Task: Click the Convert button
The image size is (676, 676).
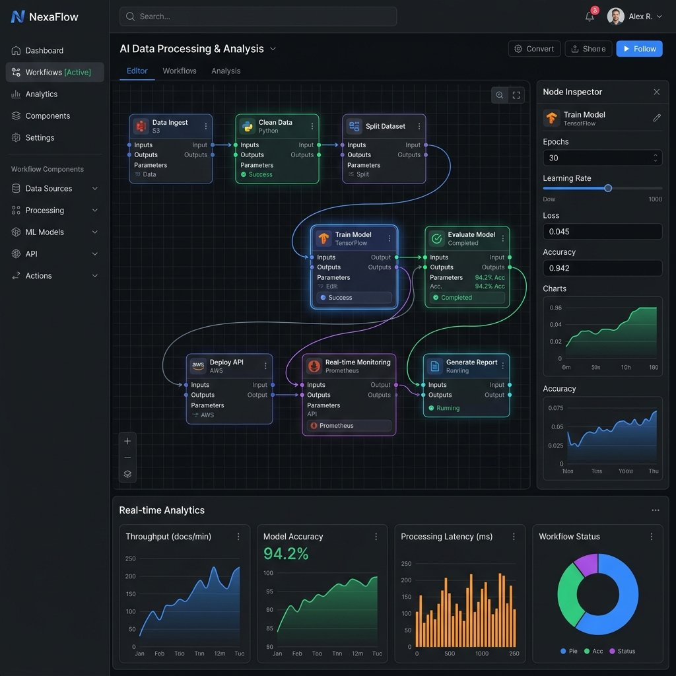Action: click(x=534, y=49)
